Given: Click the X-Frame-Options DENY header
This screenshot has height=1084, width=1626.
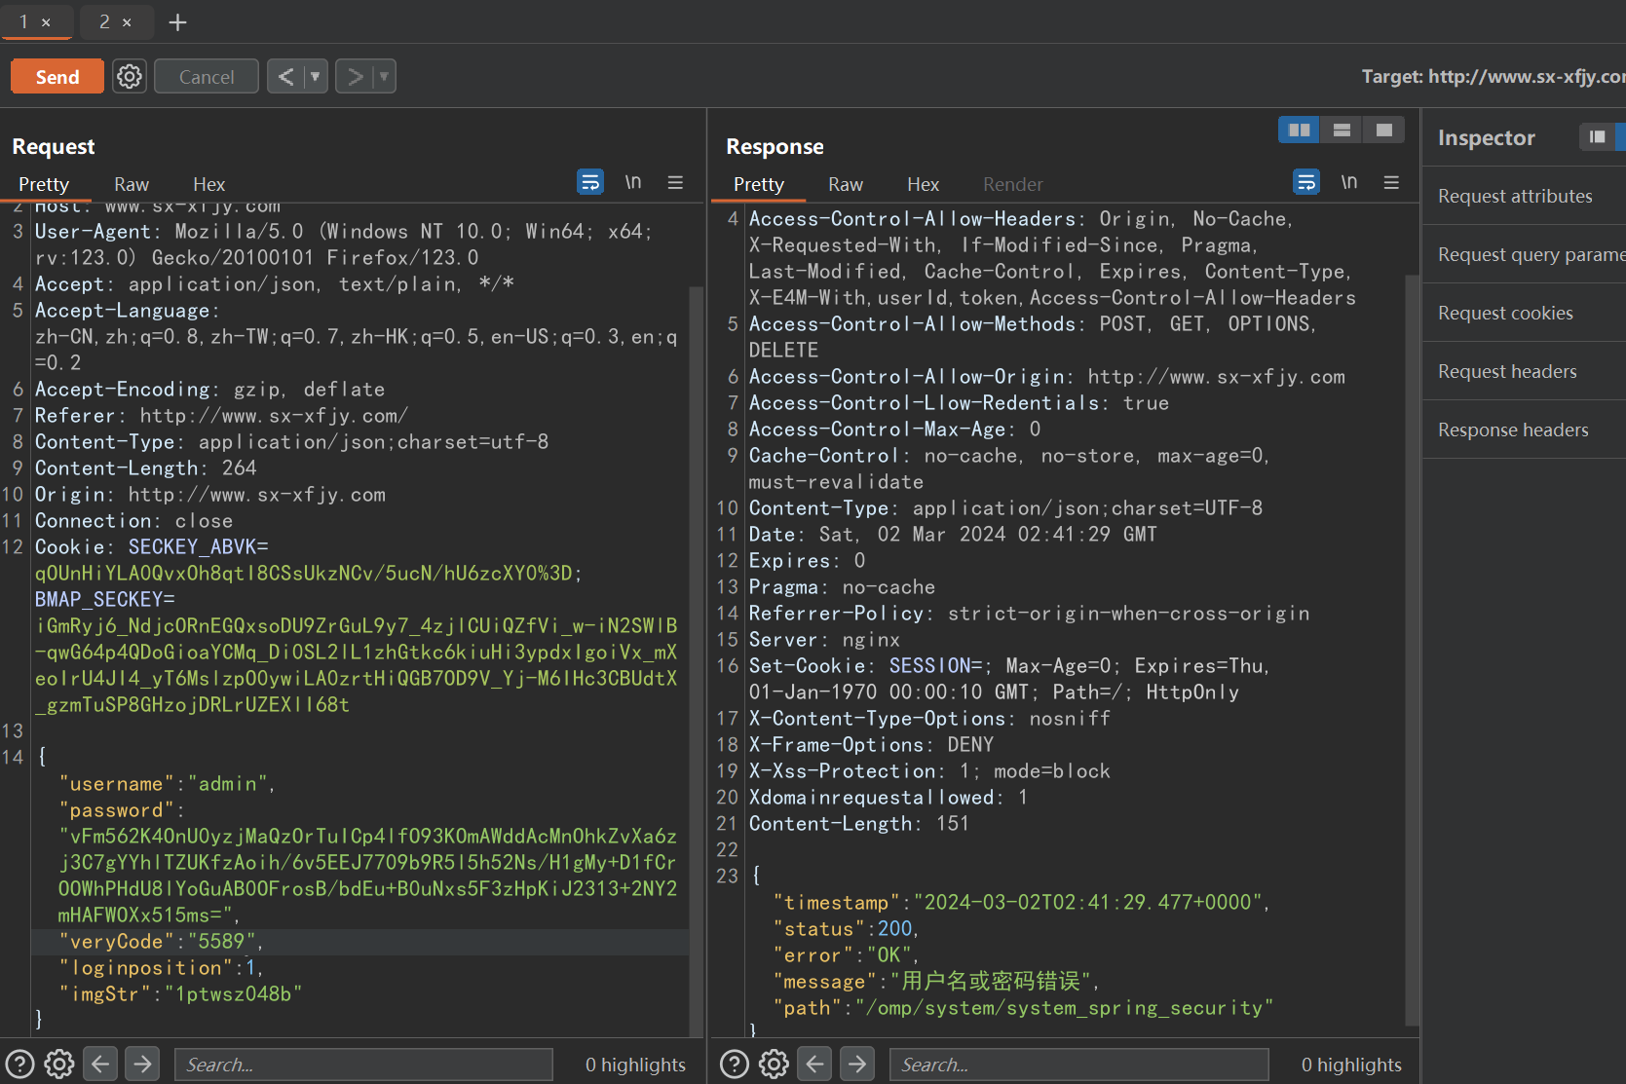Looking at the screenshot, I should [x=871, y=745].
